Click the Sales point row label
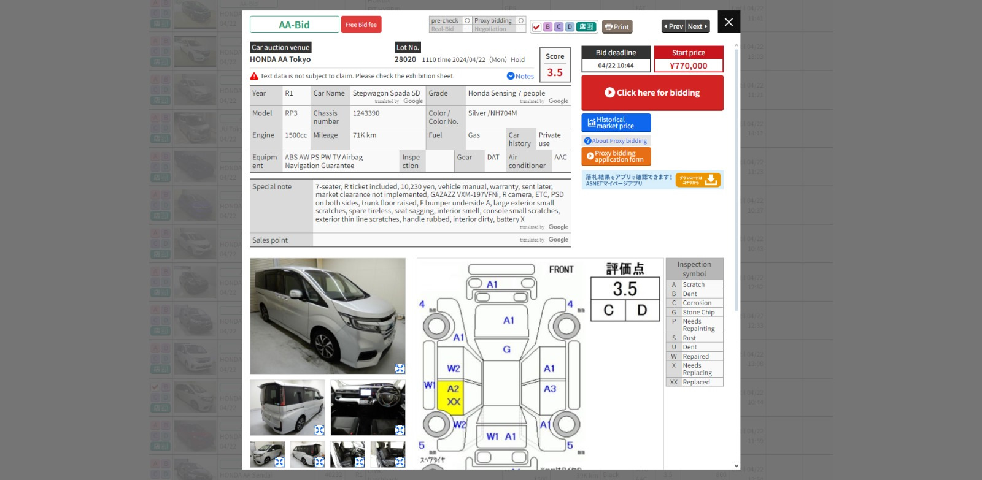 click(x=270, y=240)
